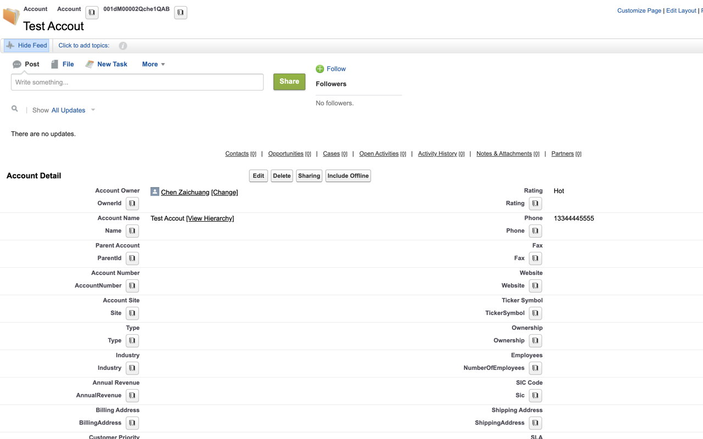Click the field icon next to Phone
The width and height of the screenshot is (703, 439).
[x=535, y=230]
